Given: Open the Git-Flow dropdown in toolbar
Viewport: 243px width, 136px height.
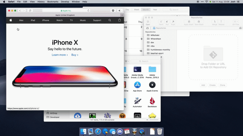Looking at the screenshot, I should click(236, 22).
